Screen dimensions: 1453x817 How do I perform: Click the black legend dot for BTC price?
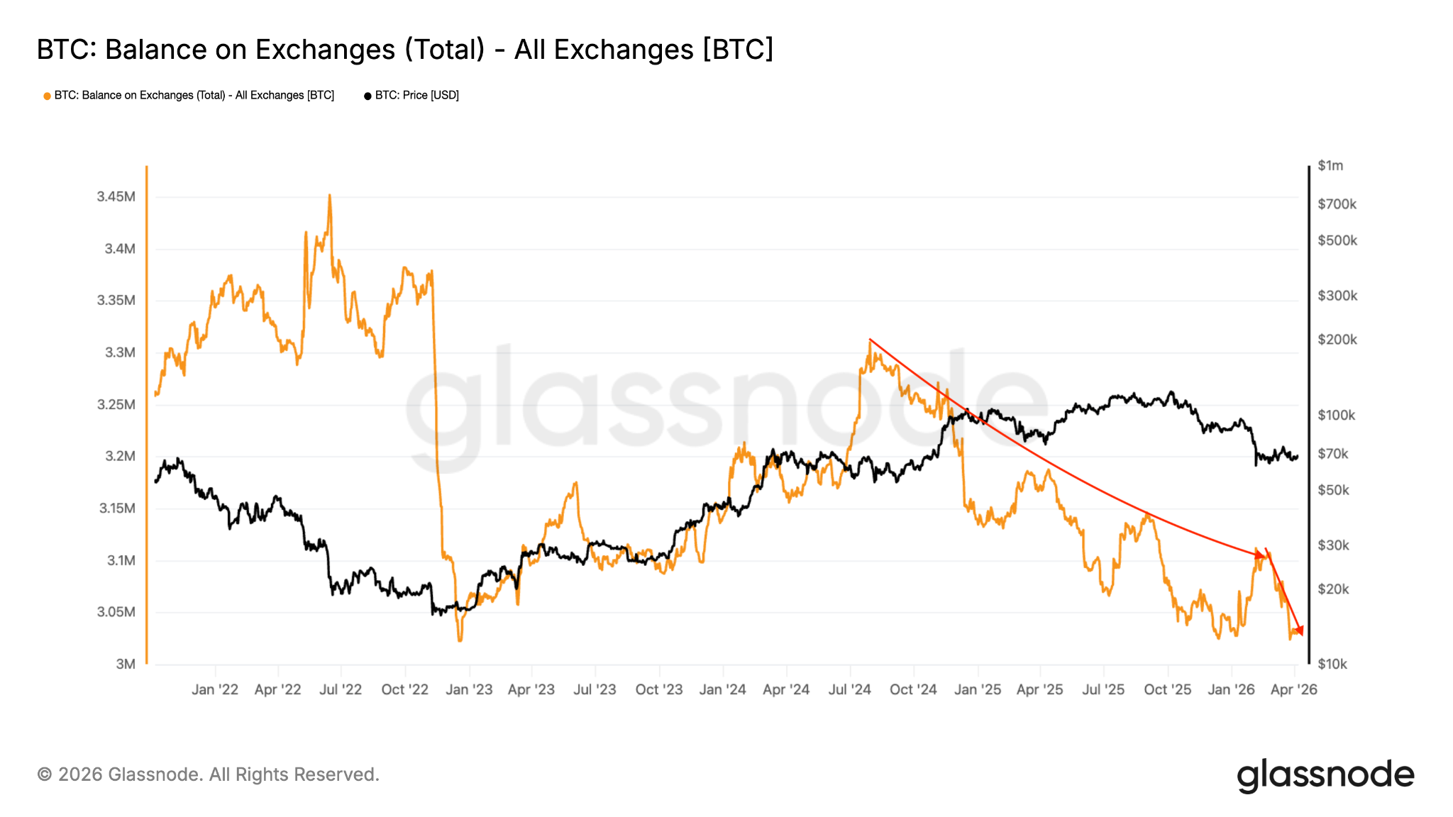coord(368,96)
